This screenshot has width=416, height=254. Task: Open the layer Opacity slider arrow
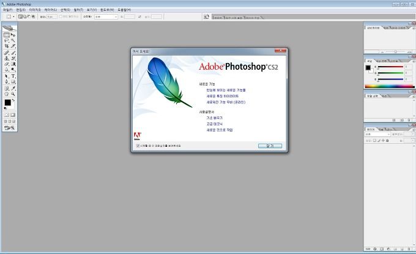(413, 134)
